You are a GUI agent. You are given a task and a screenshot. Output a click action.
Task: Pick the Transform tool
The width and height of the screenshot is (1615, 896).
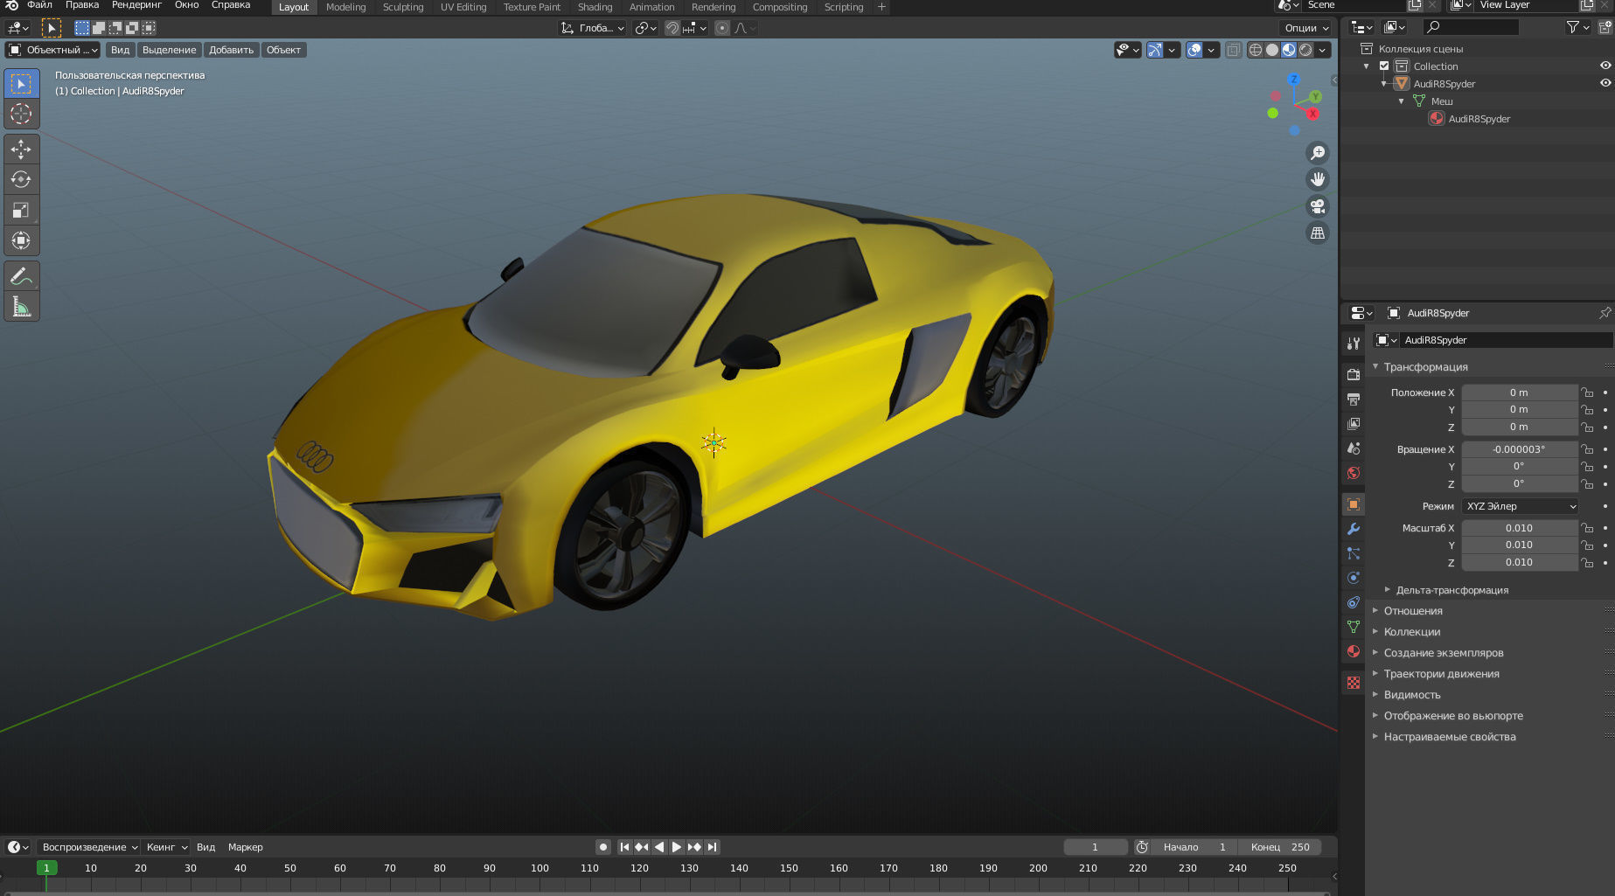pos(21,240)
